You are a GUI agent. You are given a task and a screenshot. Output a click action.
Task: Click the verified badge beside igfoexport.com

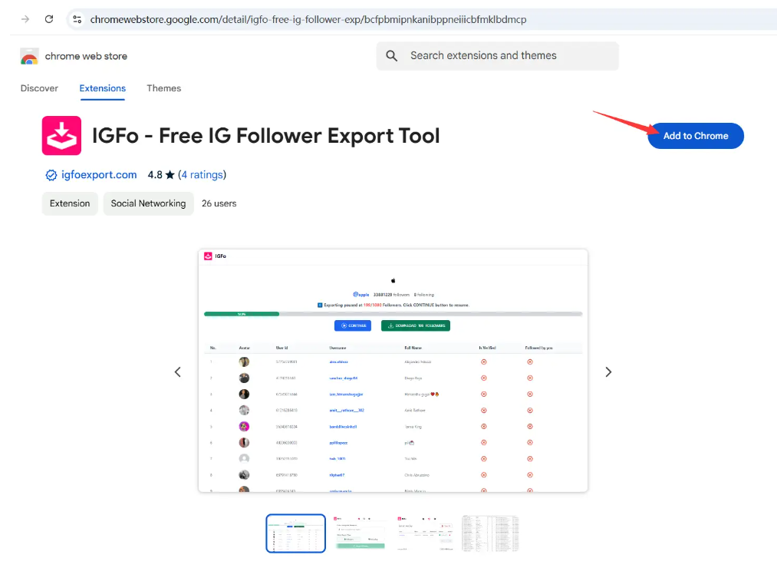point(51,175)
